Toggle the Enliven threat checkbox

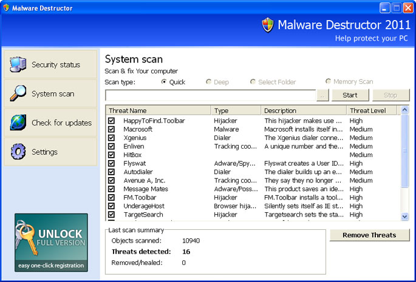click(x=111, y=146)
